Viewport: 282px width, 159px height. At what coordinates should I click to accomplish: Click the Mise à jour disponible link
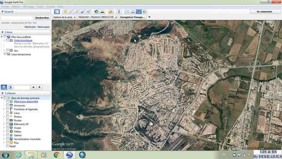coord(26,102)
